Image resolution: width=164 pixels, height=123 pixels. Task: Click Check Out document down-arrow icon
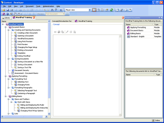[x=126, y=10]
